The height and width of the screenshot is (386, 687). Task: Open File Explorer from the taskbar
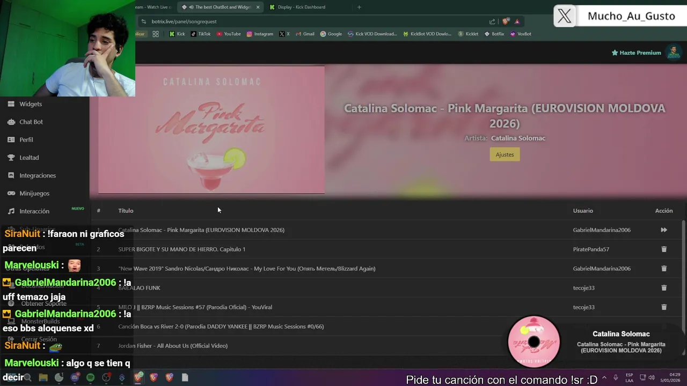point(43,377)
